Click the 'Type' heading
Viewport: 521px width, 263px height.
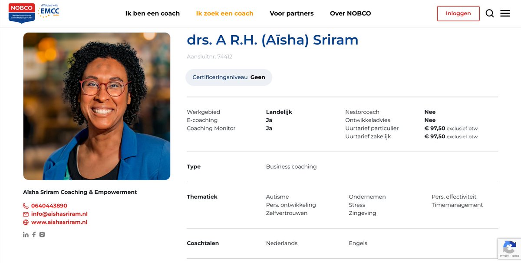coord(194,167)
